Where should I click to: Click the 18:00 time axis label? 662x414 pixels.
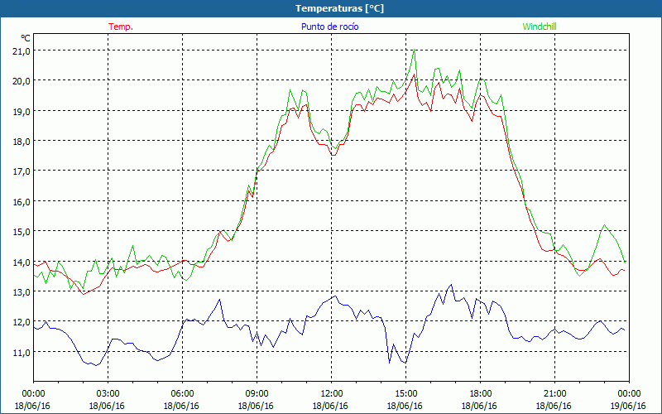(480, 394)
